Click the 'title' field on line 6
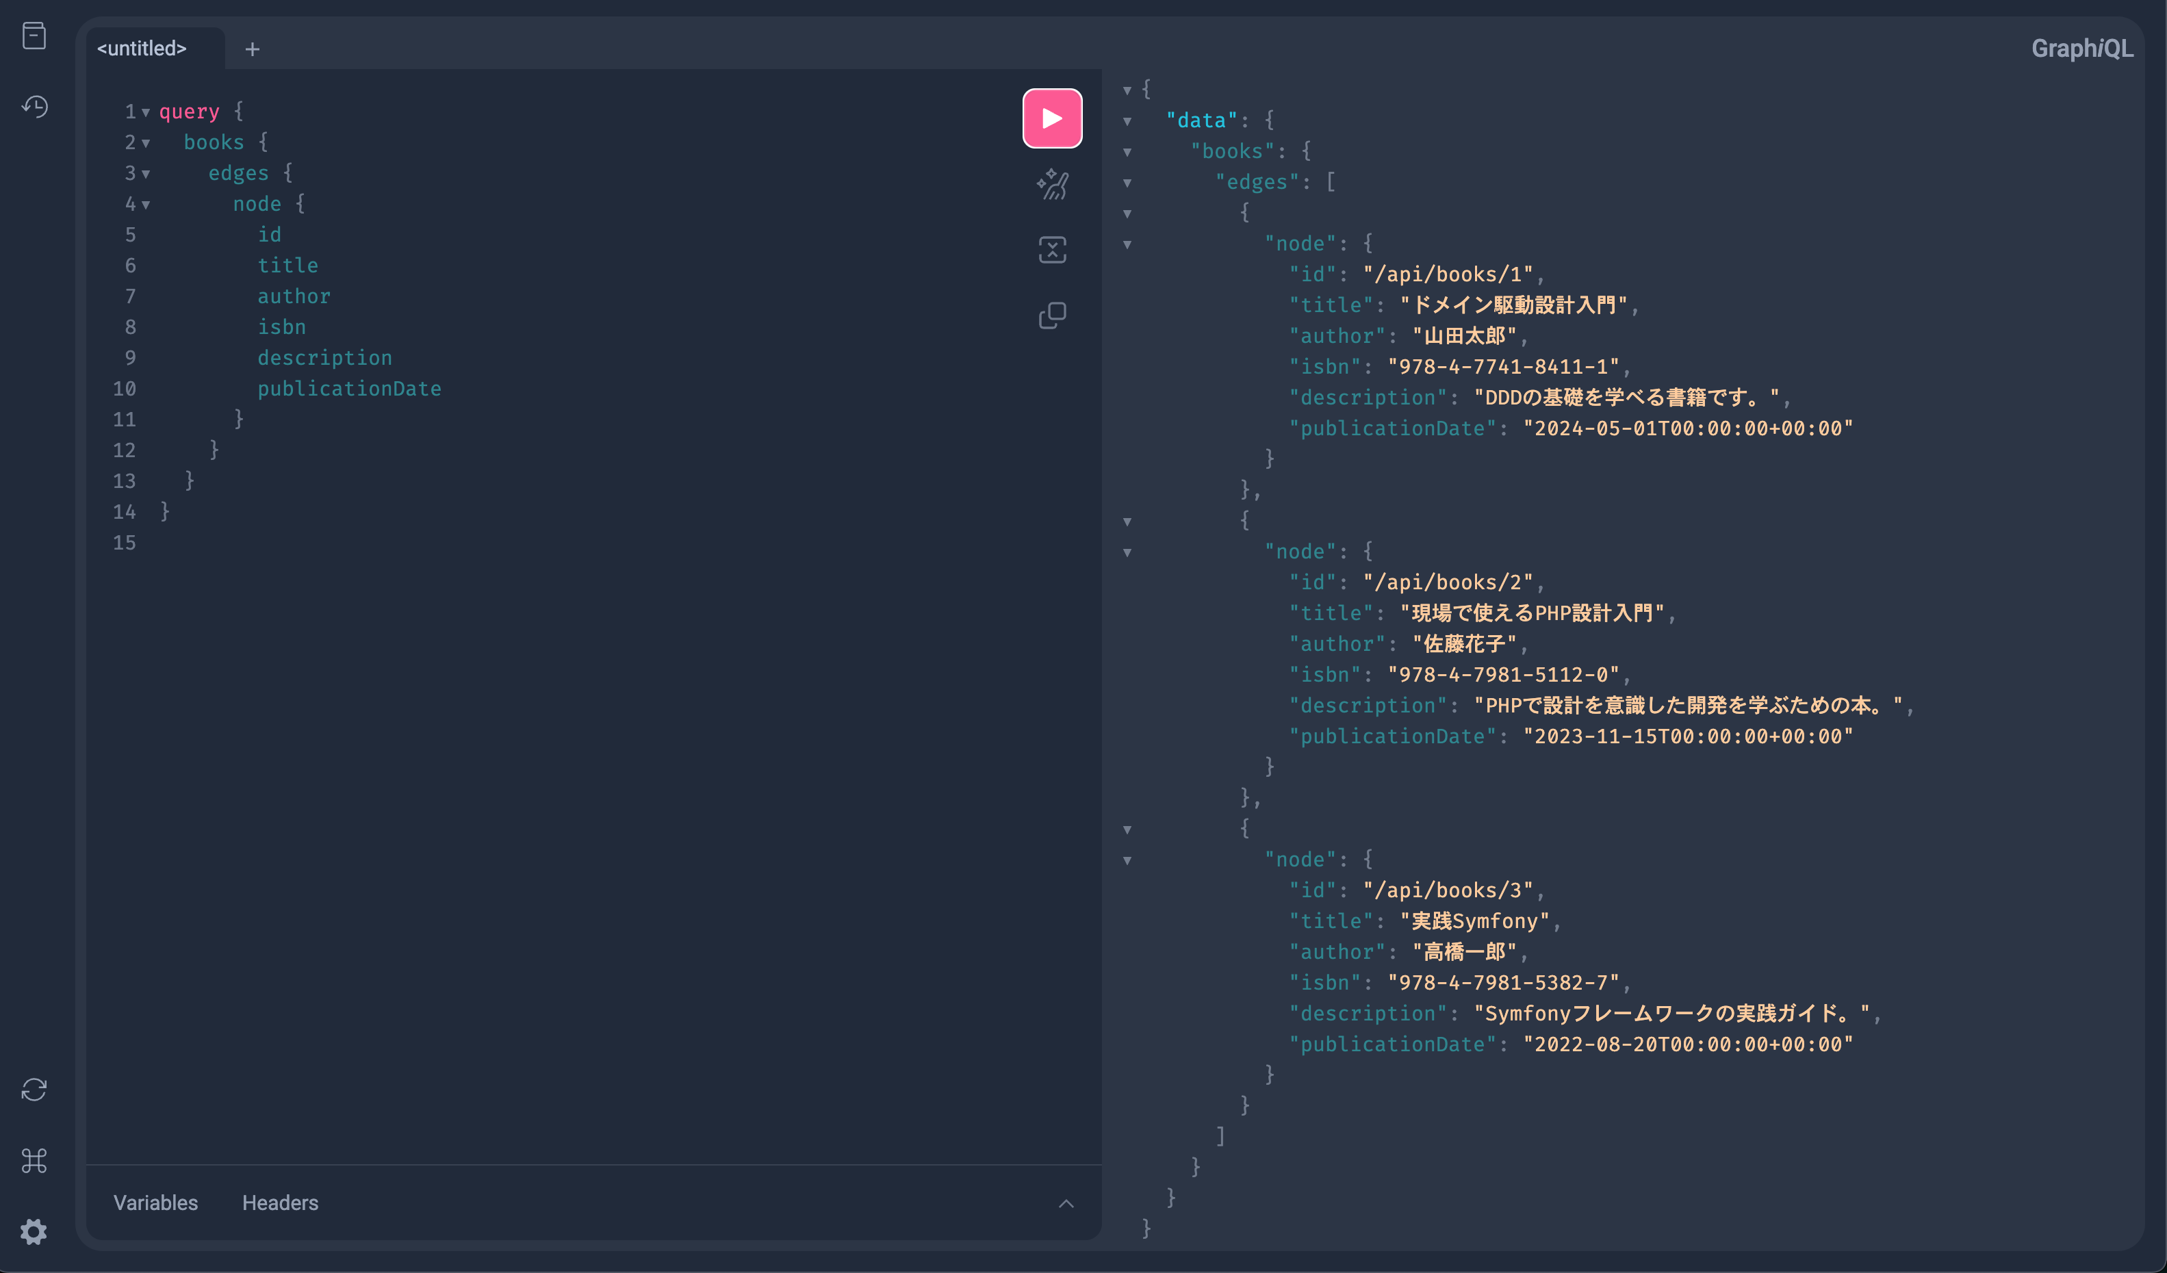 pyautogui.click(x=287, y=266)
